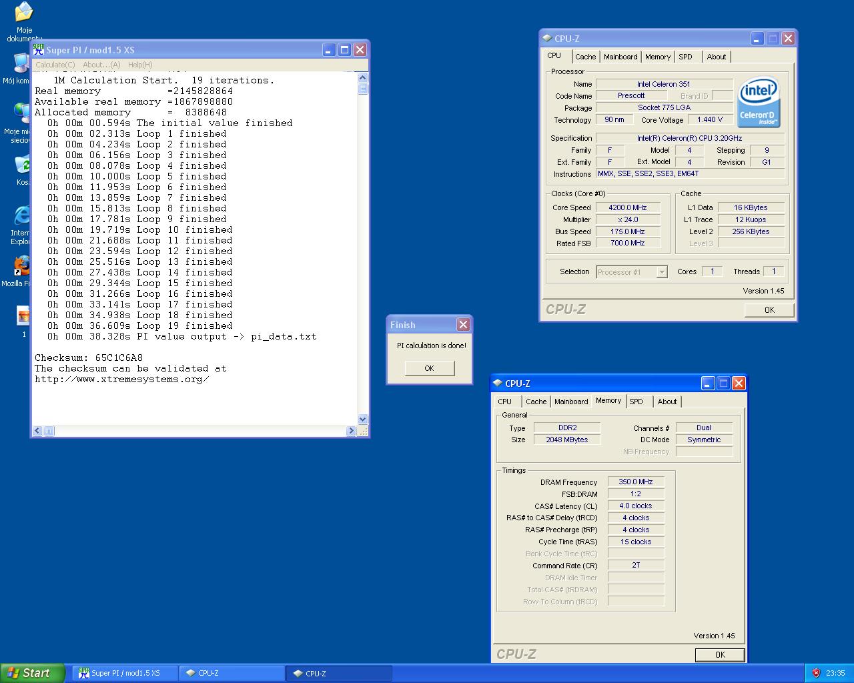Click Loop 19 finished line
This screenshot has height=683, width=854.
[x=140, y=326]
